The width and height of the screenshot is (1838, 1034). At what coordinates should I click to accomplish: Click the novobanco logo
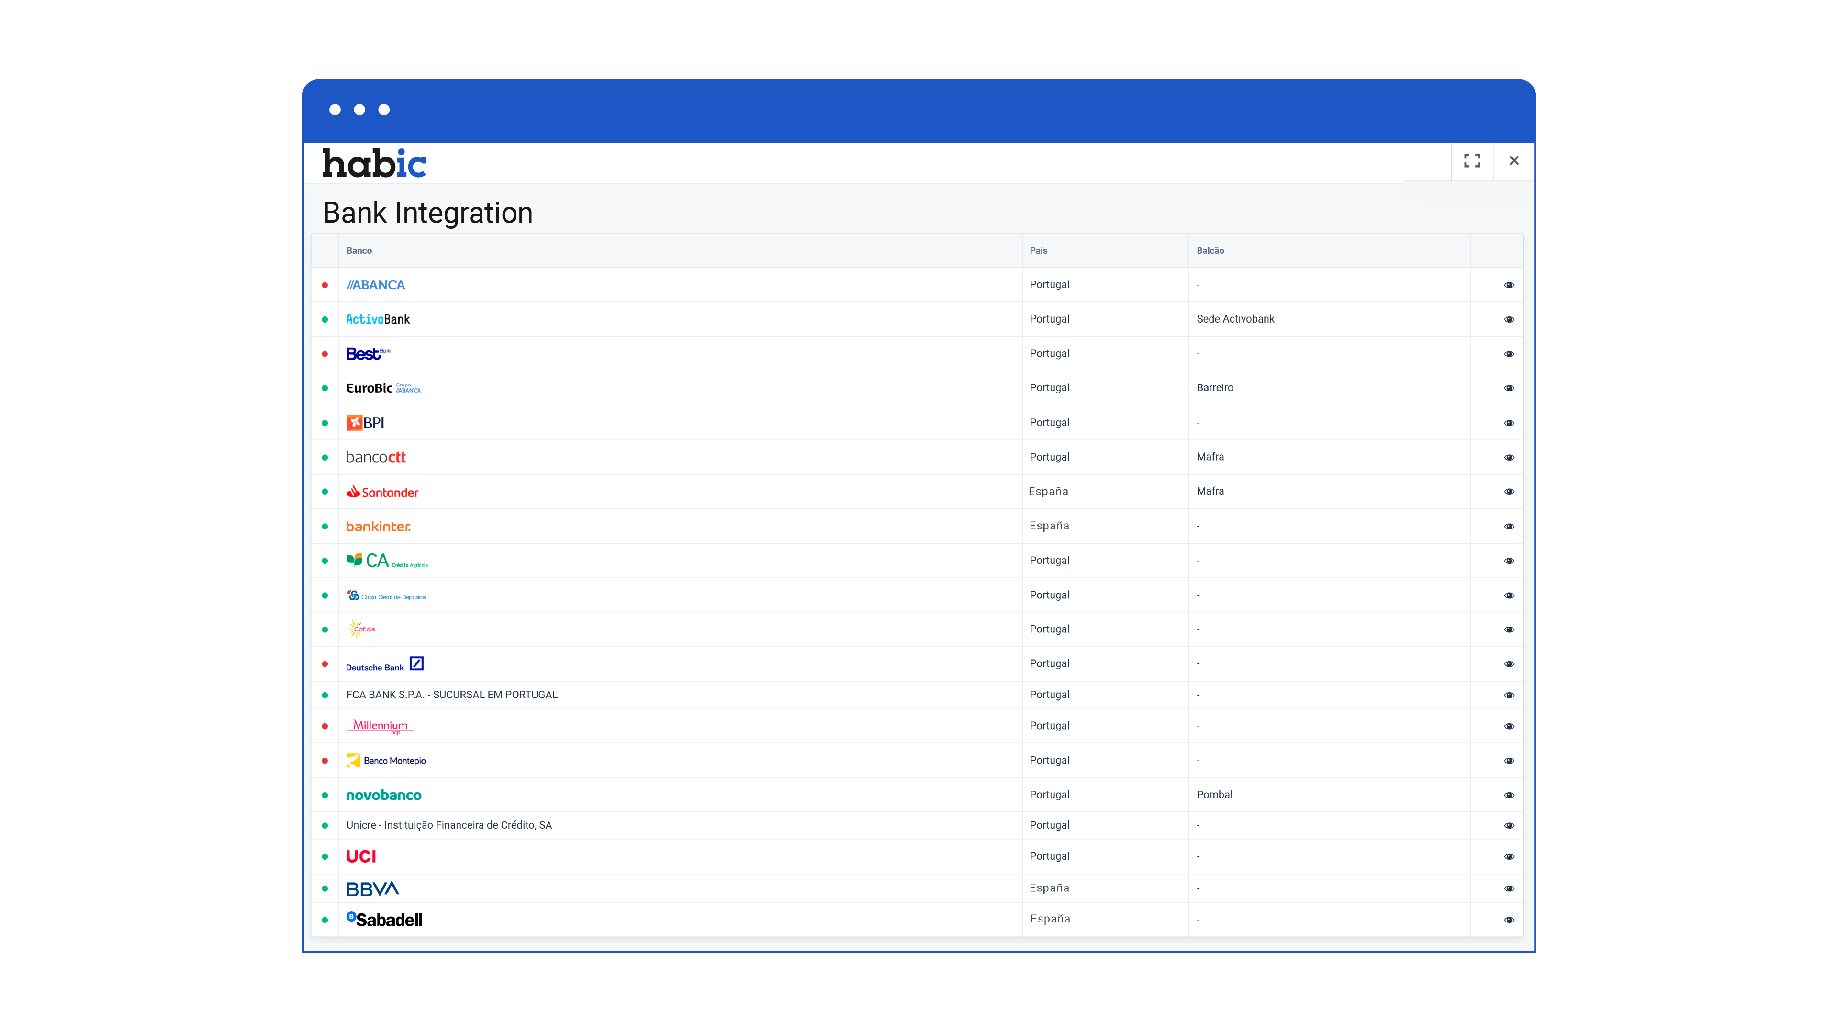coord(383,795)
